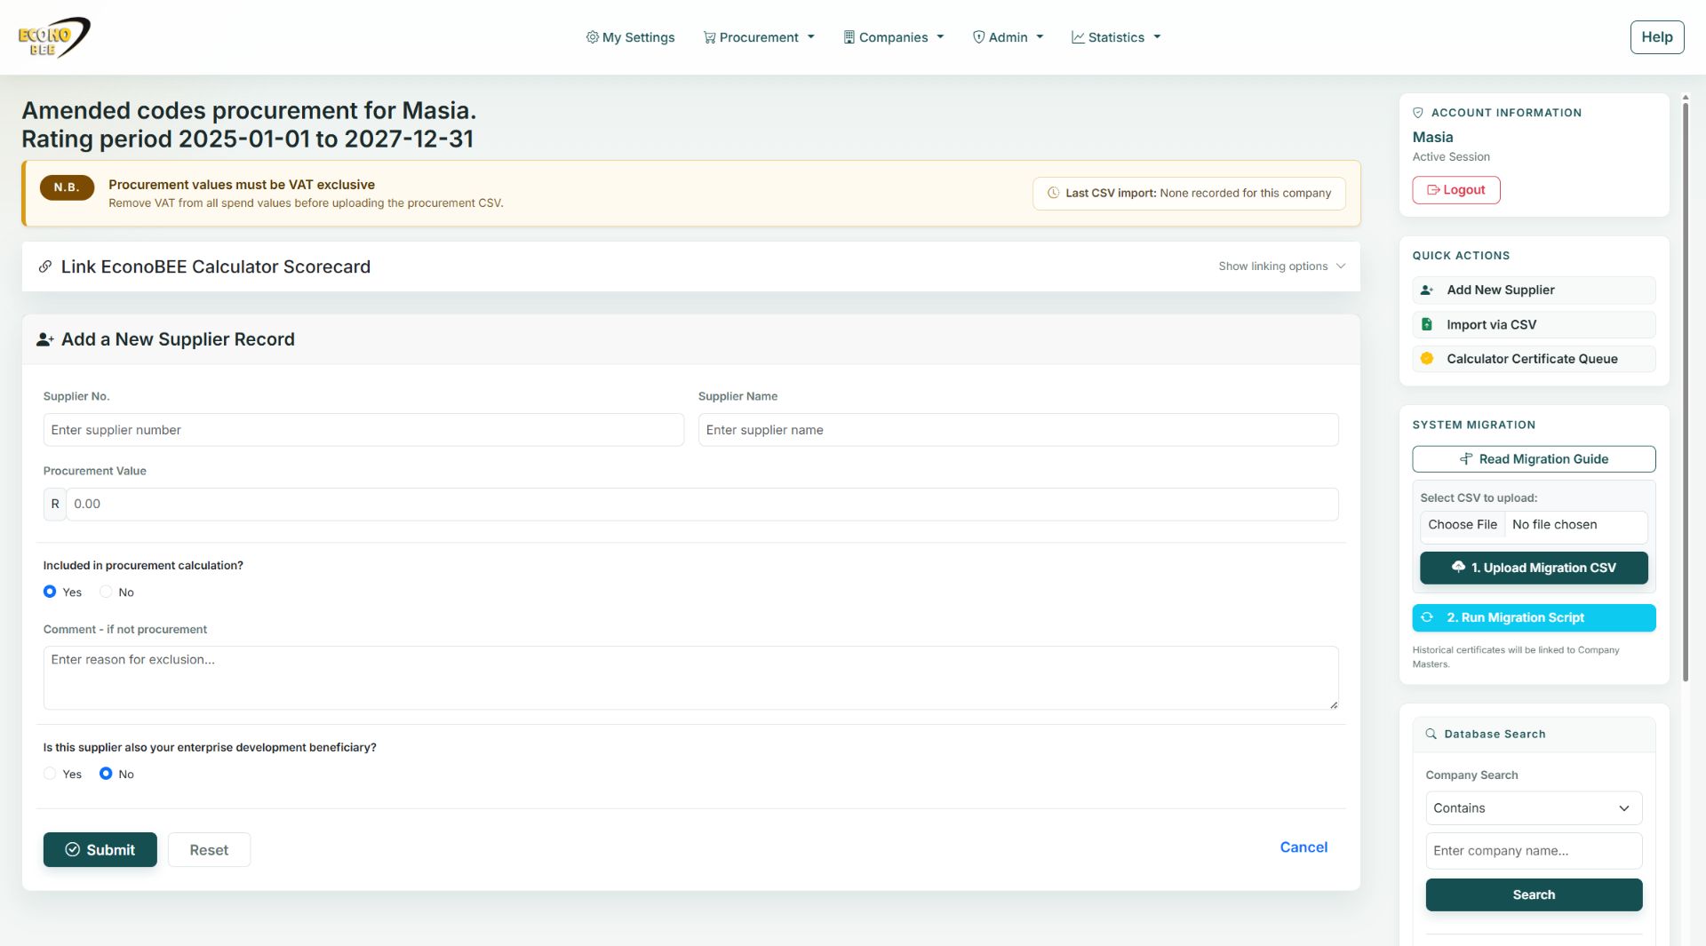The height and width of the screenshot is (946, 1706).
Task: Click the Link EconoBEE Calculator Scorecard heading
Action: point(216,266)
